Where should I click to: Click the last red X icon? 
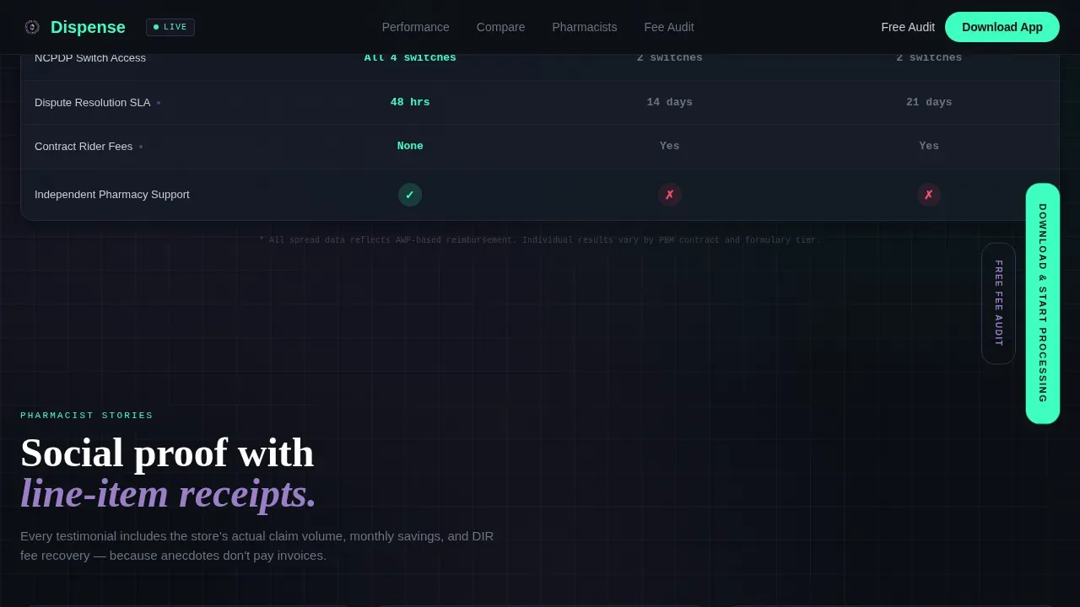(929, 195)
